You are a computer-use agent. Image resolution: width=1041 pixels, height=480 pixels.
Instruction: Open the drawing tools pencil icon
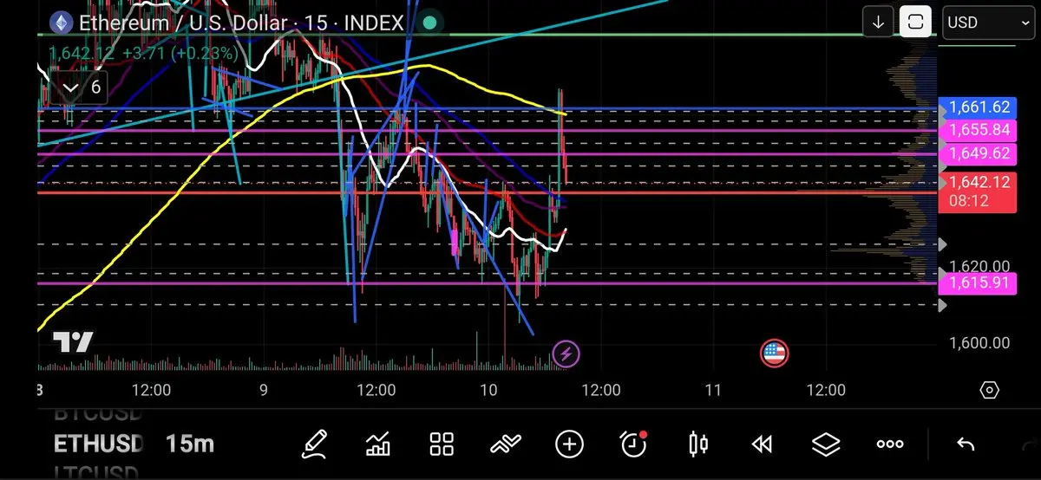314,444
